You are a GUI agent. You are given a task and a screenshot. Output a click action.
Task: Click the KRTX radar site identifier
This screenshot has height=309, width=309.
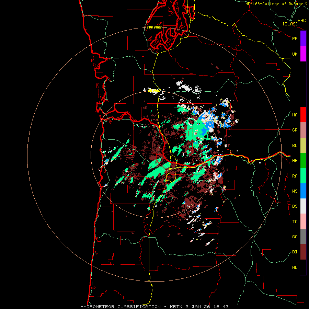(x=176, y=307)
